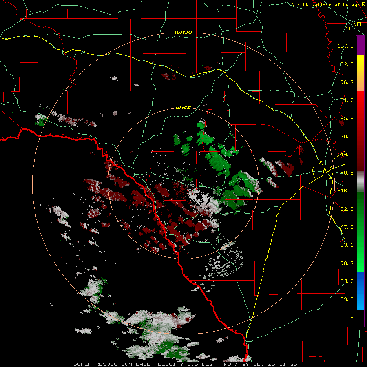Screen dimensions: 367x367
Task: Click the -63.1 velocity scale value
Action: pos(345,245)
